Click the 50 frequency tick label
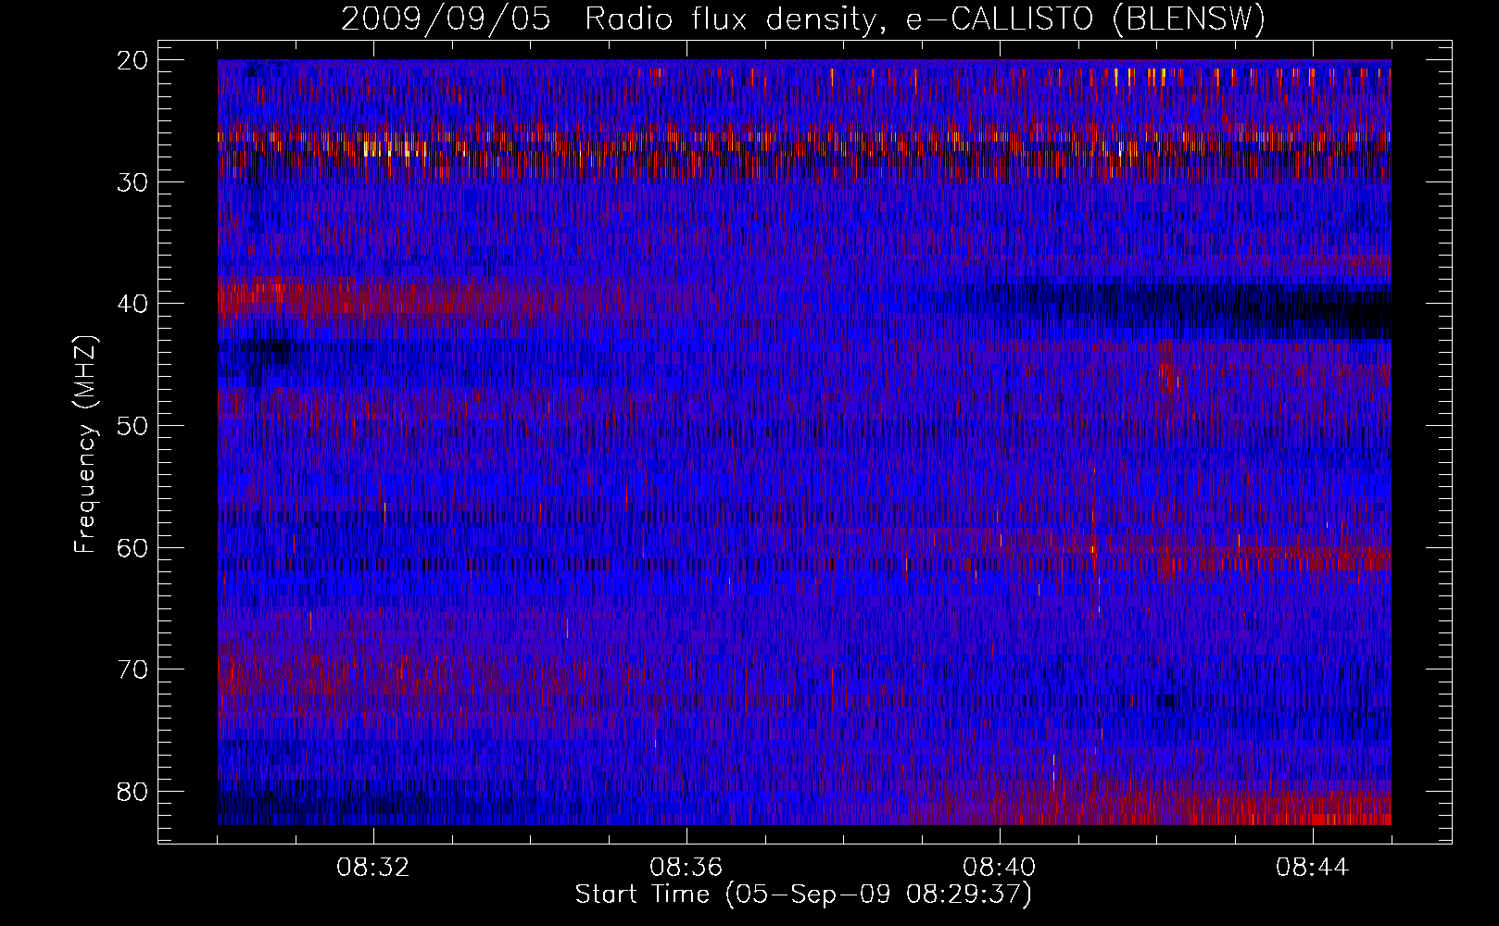Viewport: 1499px width, 926px height. coord(133,426)
